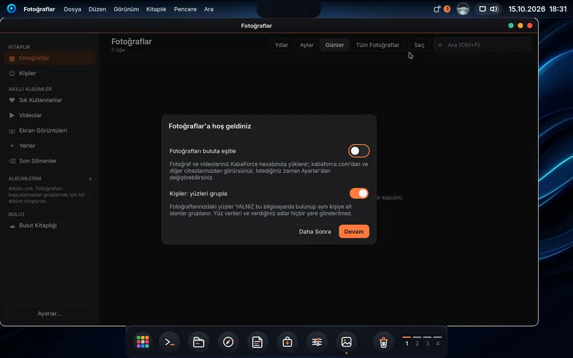Image resolution: width=573 pixels, height=358 pixels.
Task: Click the blue system logo icon
Action: click(11, 9)
